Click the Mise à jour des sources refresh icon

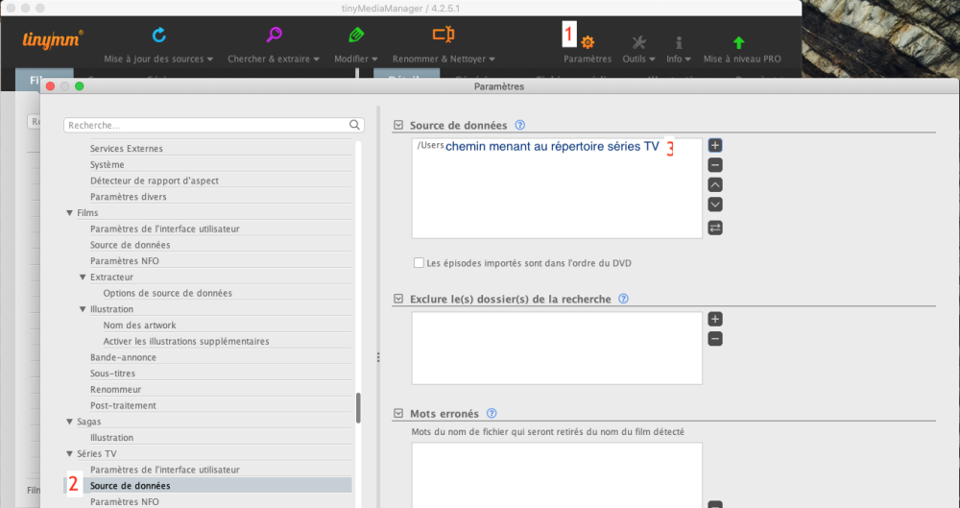coord(159,36)
